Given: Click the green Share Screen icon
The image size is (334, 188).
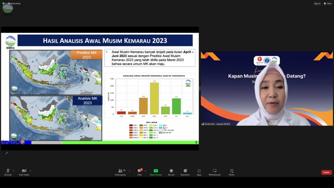Looking at the screenshot, I should pos(156,171).
